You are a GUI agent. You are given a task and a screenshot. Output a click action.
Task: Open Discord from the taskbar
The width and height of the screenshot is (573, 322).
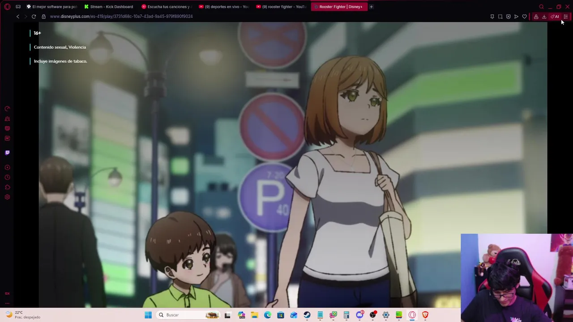tap(359, 315)
